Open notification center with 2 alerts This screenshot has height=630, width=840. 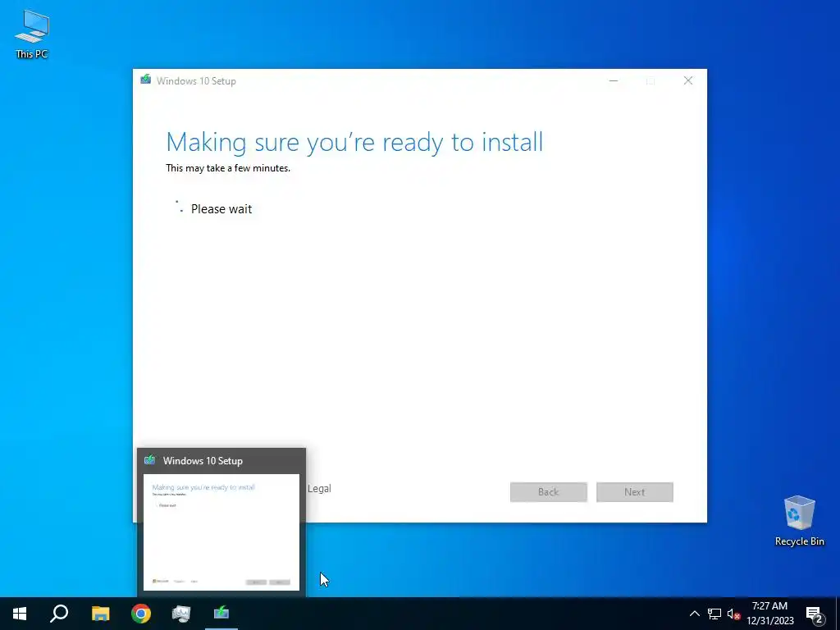click(815, 614)
